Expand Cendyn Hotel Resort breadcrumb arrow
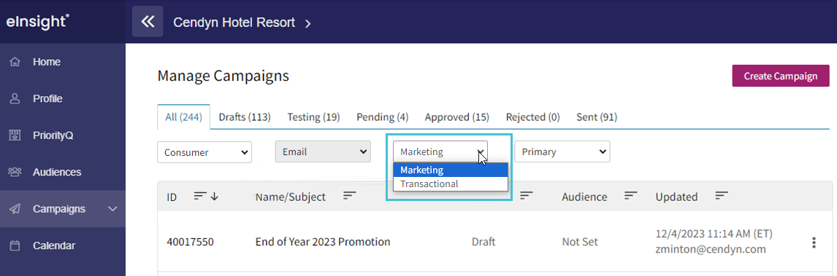This screenshot has height=276, width=837. tap(307, 23)
